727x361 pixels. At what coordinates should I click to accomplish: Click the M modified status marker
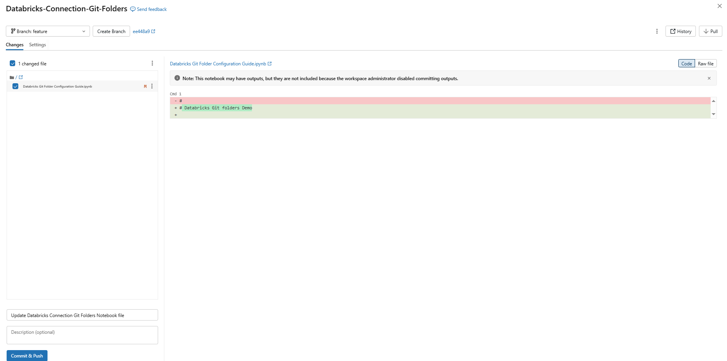[x=145, y=86]
